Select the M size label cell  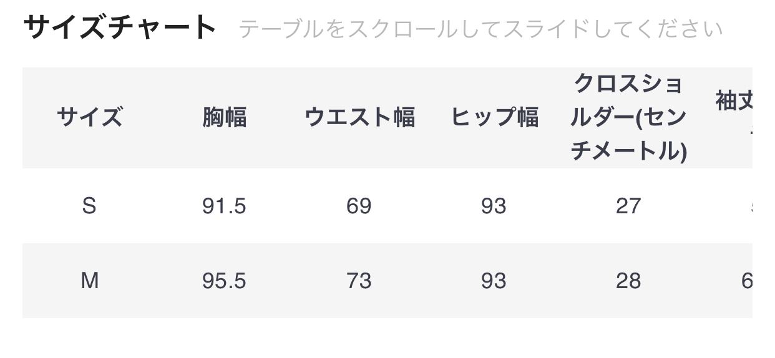coord(89,281)
